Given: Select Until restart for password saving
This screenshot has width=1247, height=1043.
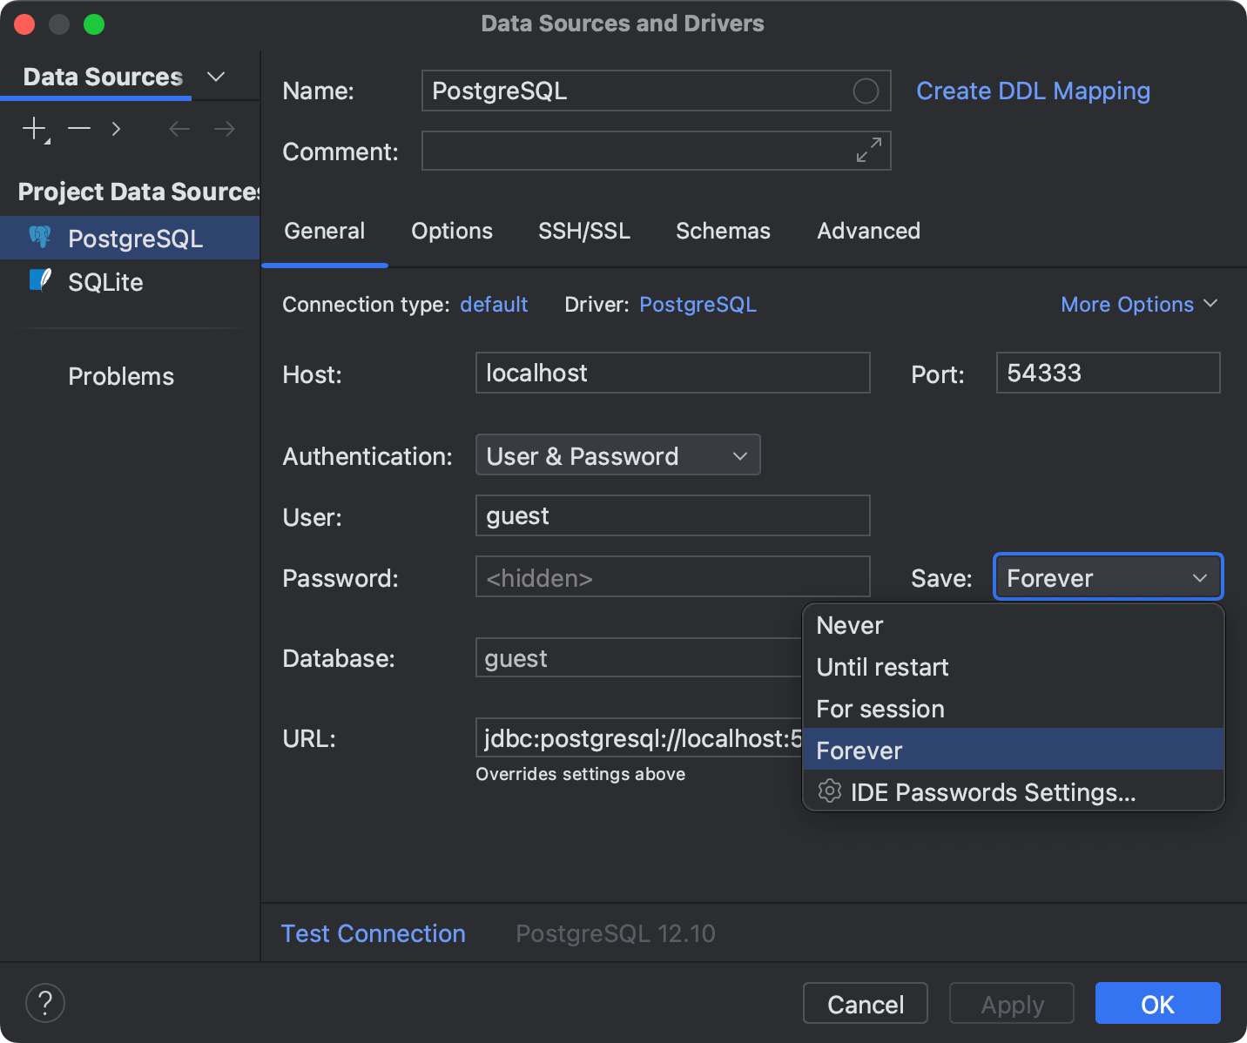Looking at the screenshot, I should click(x=882, y=667).
